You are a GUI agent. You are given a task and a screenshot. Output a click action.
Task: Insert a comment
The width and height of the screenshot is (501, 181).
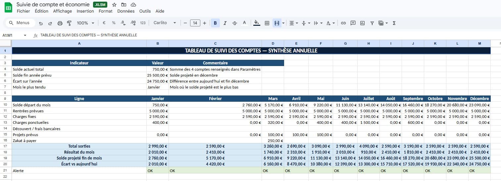point(353,23)
